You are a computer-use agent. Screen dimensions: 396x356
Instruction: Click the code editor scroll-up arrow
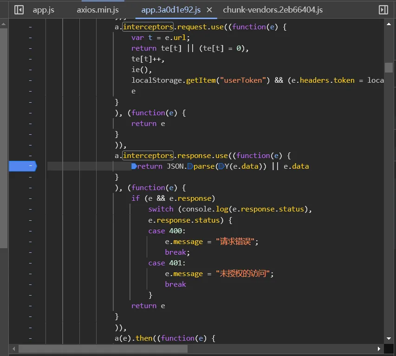coord(389,24)
